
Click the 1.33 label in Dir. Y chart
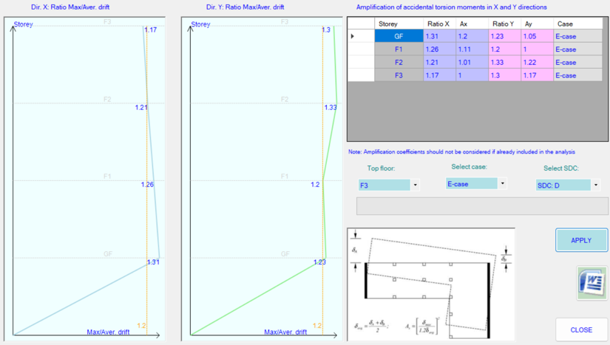coord(331,107)
